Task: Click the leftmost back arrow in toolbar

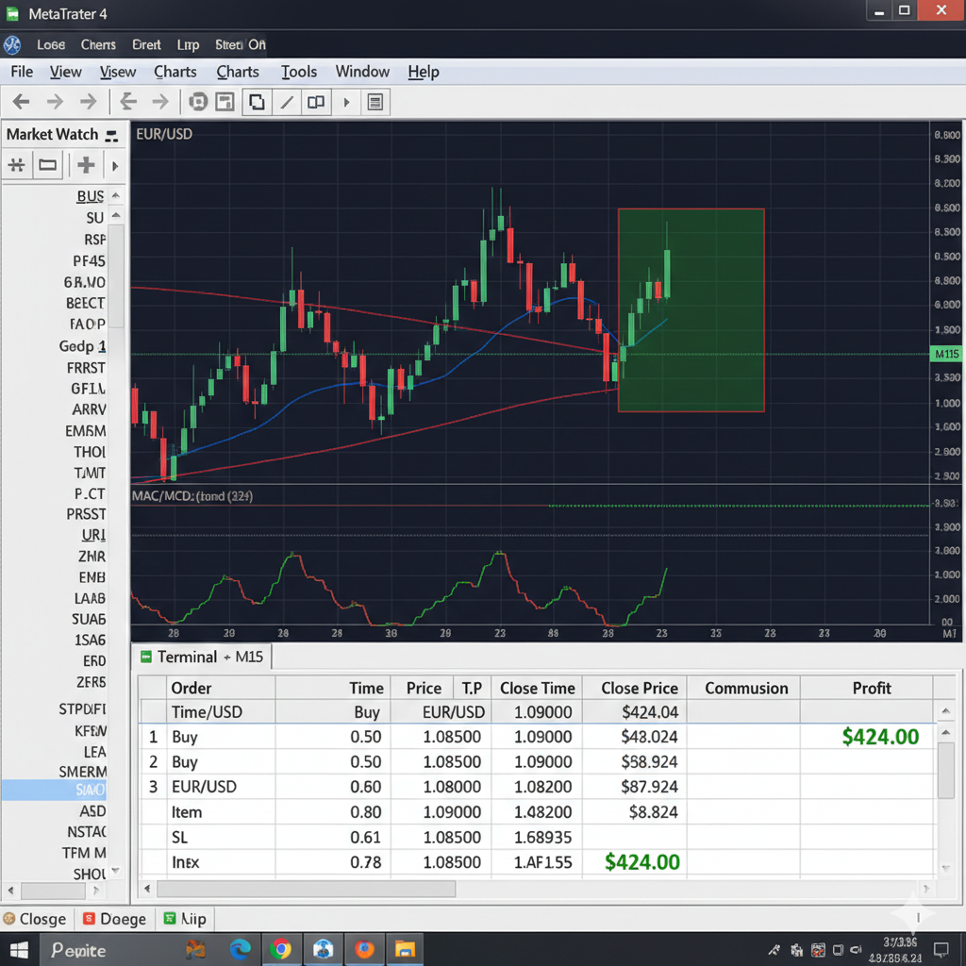Action: point(21,102)
